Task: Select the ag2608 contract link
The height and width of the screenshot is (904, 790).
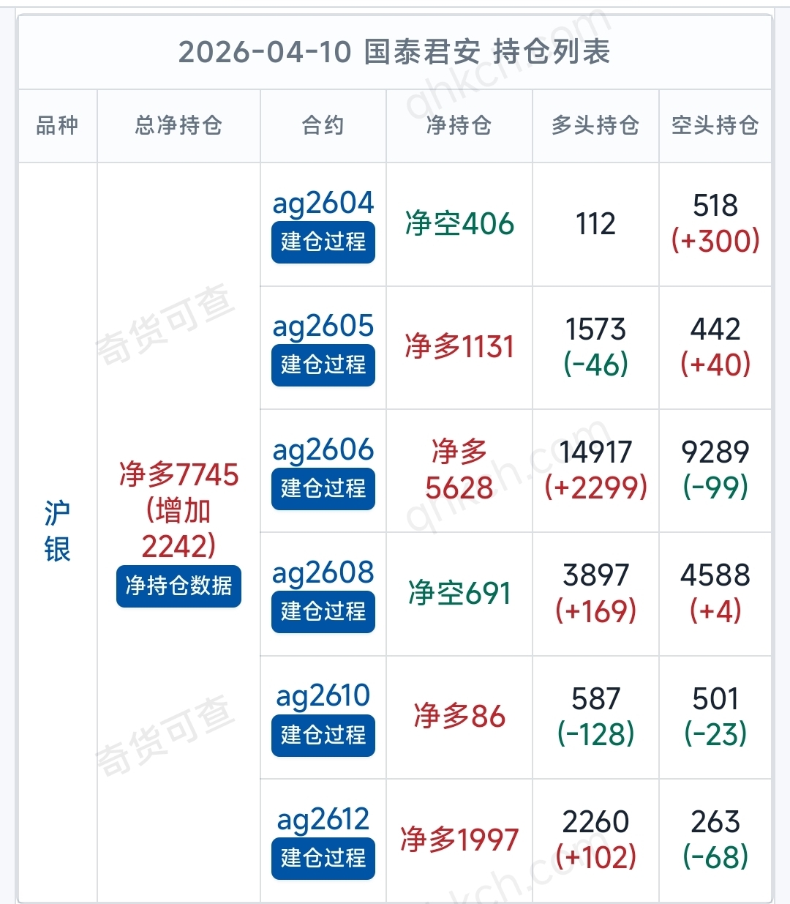Action: click(x=323, y=572)
